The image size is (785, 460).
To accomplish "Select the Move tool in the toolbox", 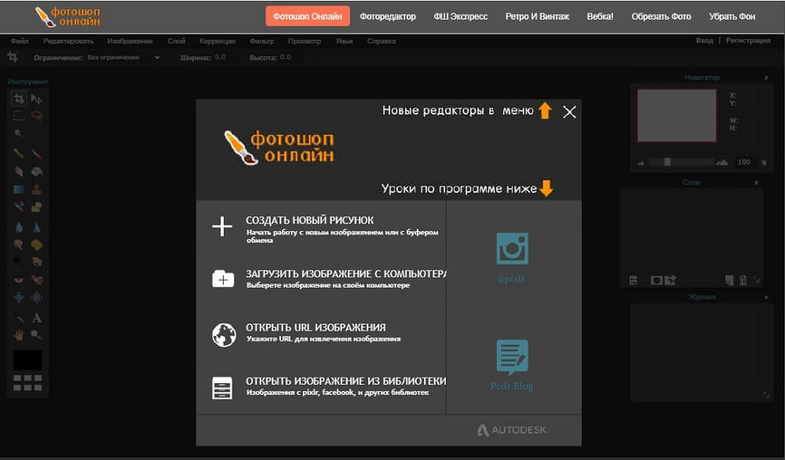I will click(x=36, y=99).
